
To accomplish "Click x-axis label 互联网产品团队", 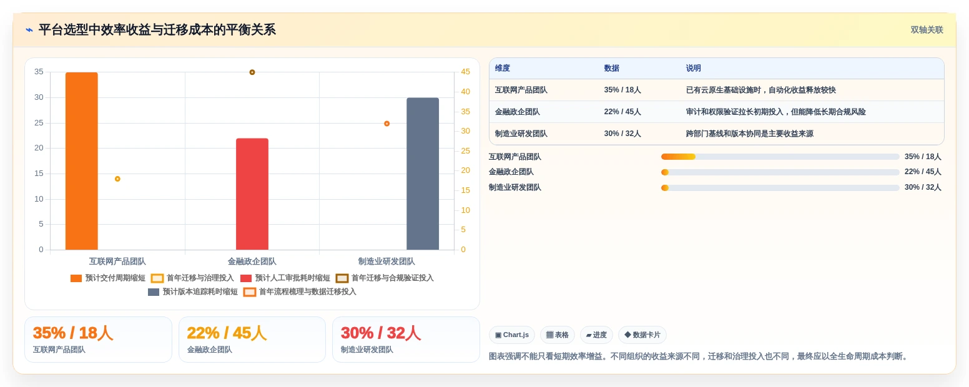I will [117, 262].
